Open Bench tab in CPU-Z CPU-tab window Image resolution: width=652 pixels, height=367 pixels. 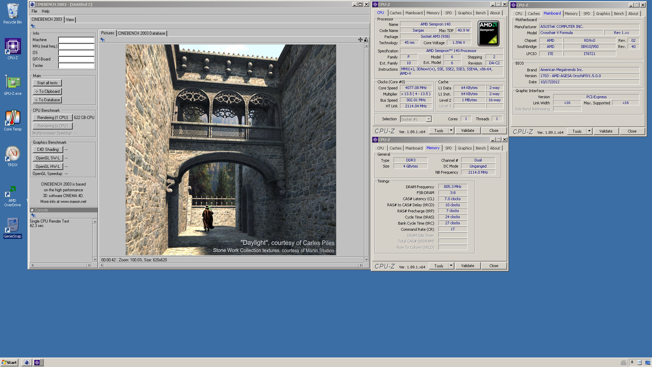(x=481, y=13)
